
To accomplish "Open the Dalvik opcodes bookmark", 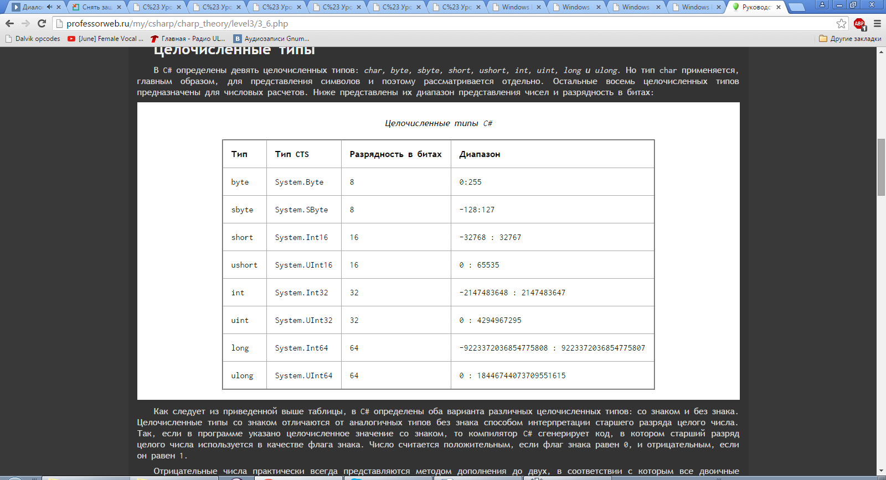I will pyautogui.click(x=33, y=39).
